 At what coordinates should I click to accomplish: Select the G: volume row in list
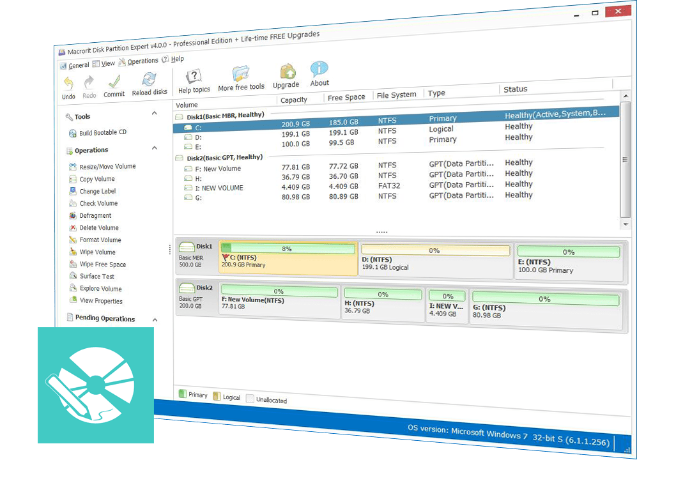pyautogui.click(x=396, y=197)
